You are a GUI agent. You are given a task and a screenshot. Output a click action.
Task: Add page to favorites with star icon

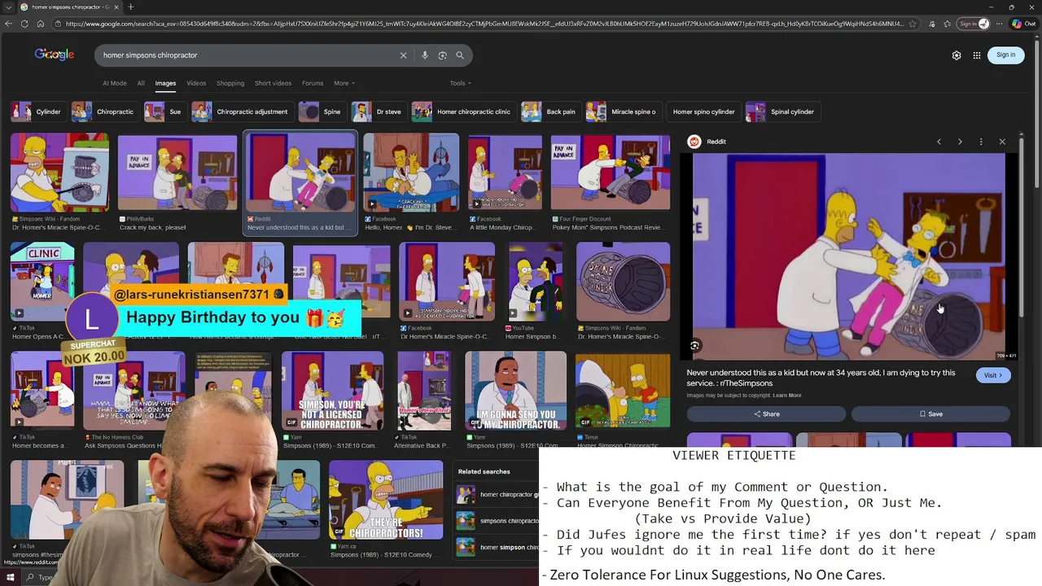[x=913, y=24]
